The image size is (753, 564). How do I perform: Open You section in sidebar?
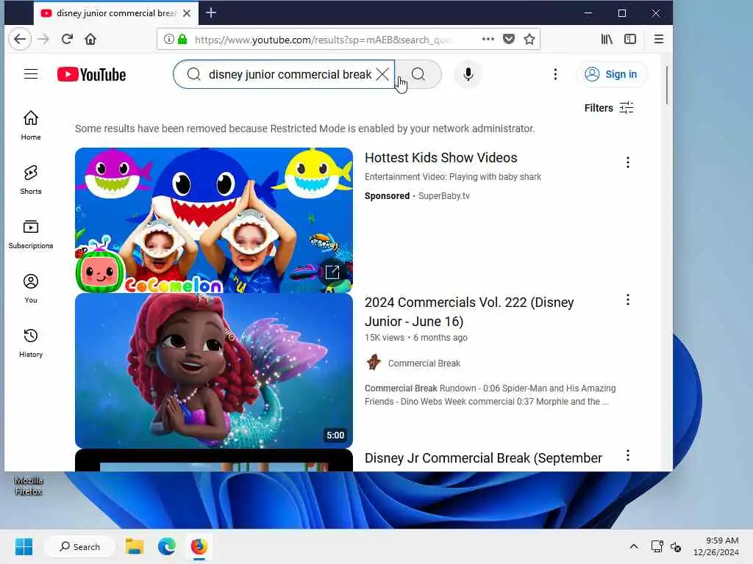coord(31,288)
